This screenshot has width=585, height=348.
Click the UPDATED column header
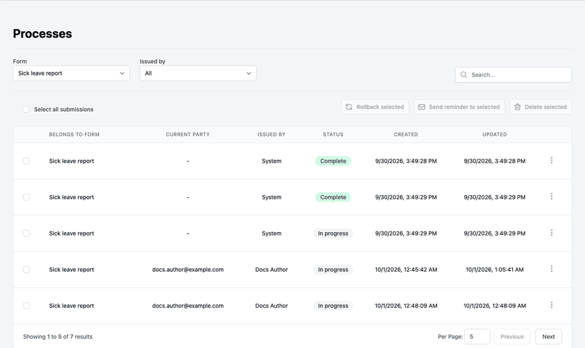pyautogui.click(x=495, y=135)
